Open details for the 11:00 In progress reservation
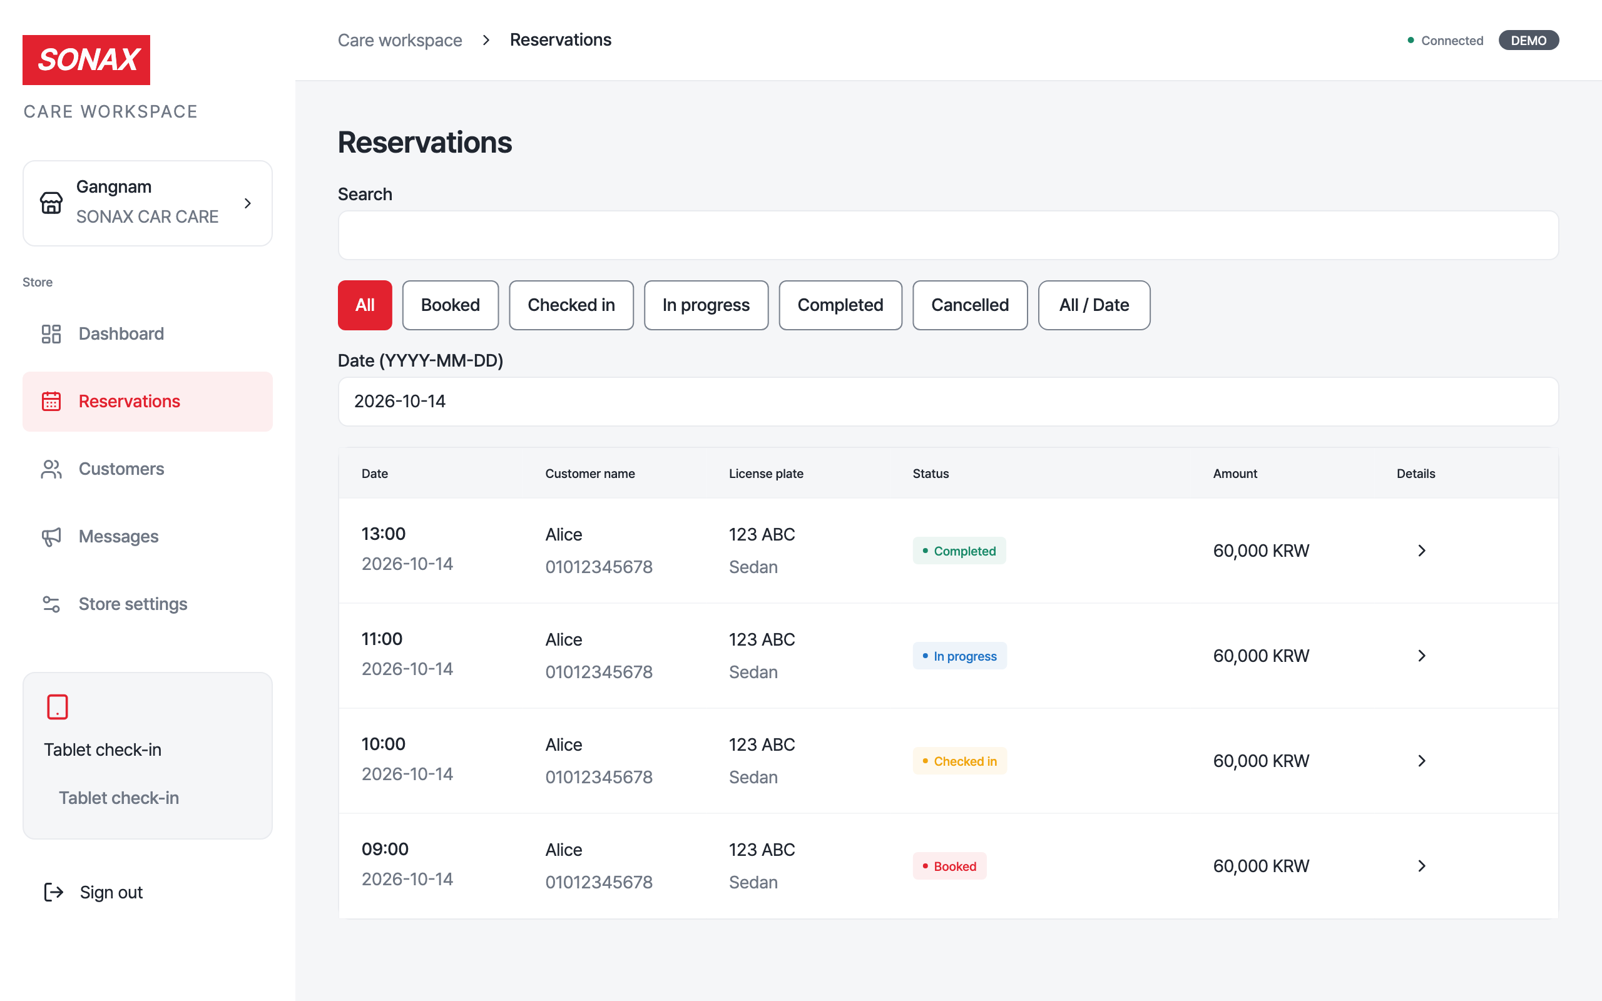This screenshot has height=1001, width=1602. pos(1421,656)
